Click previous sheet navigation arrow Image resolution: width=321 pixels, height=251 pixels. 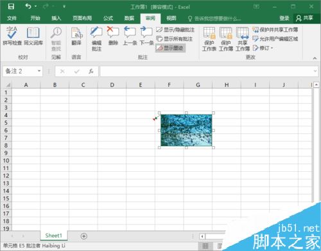12,236
